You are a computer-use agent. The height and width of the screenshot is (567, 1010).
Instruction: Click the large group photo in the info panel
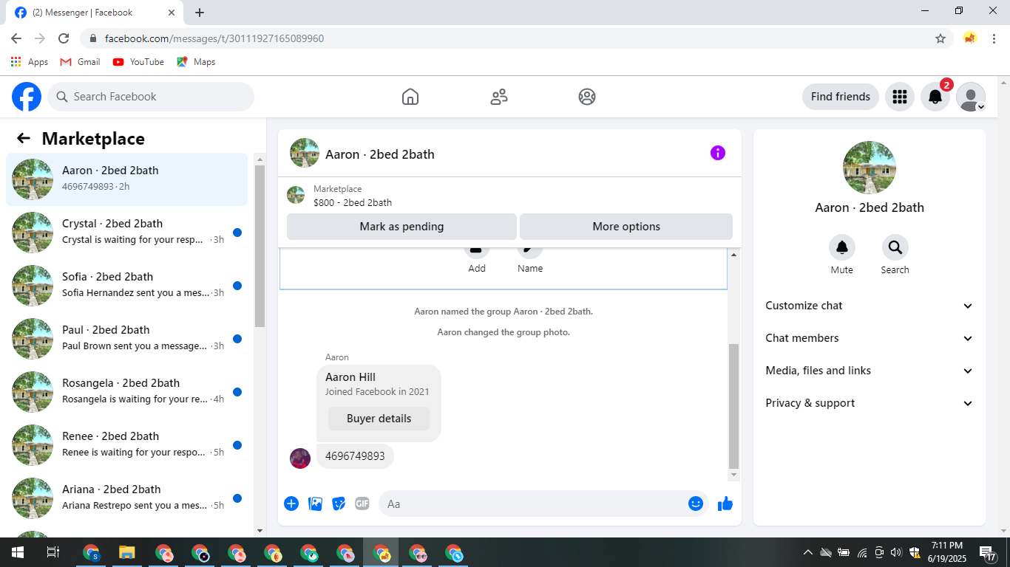click(x=870, y=168)
